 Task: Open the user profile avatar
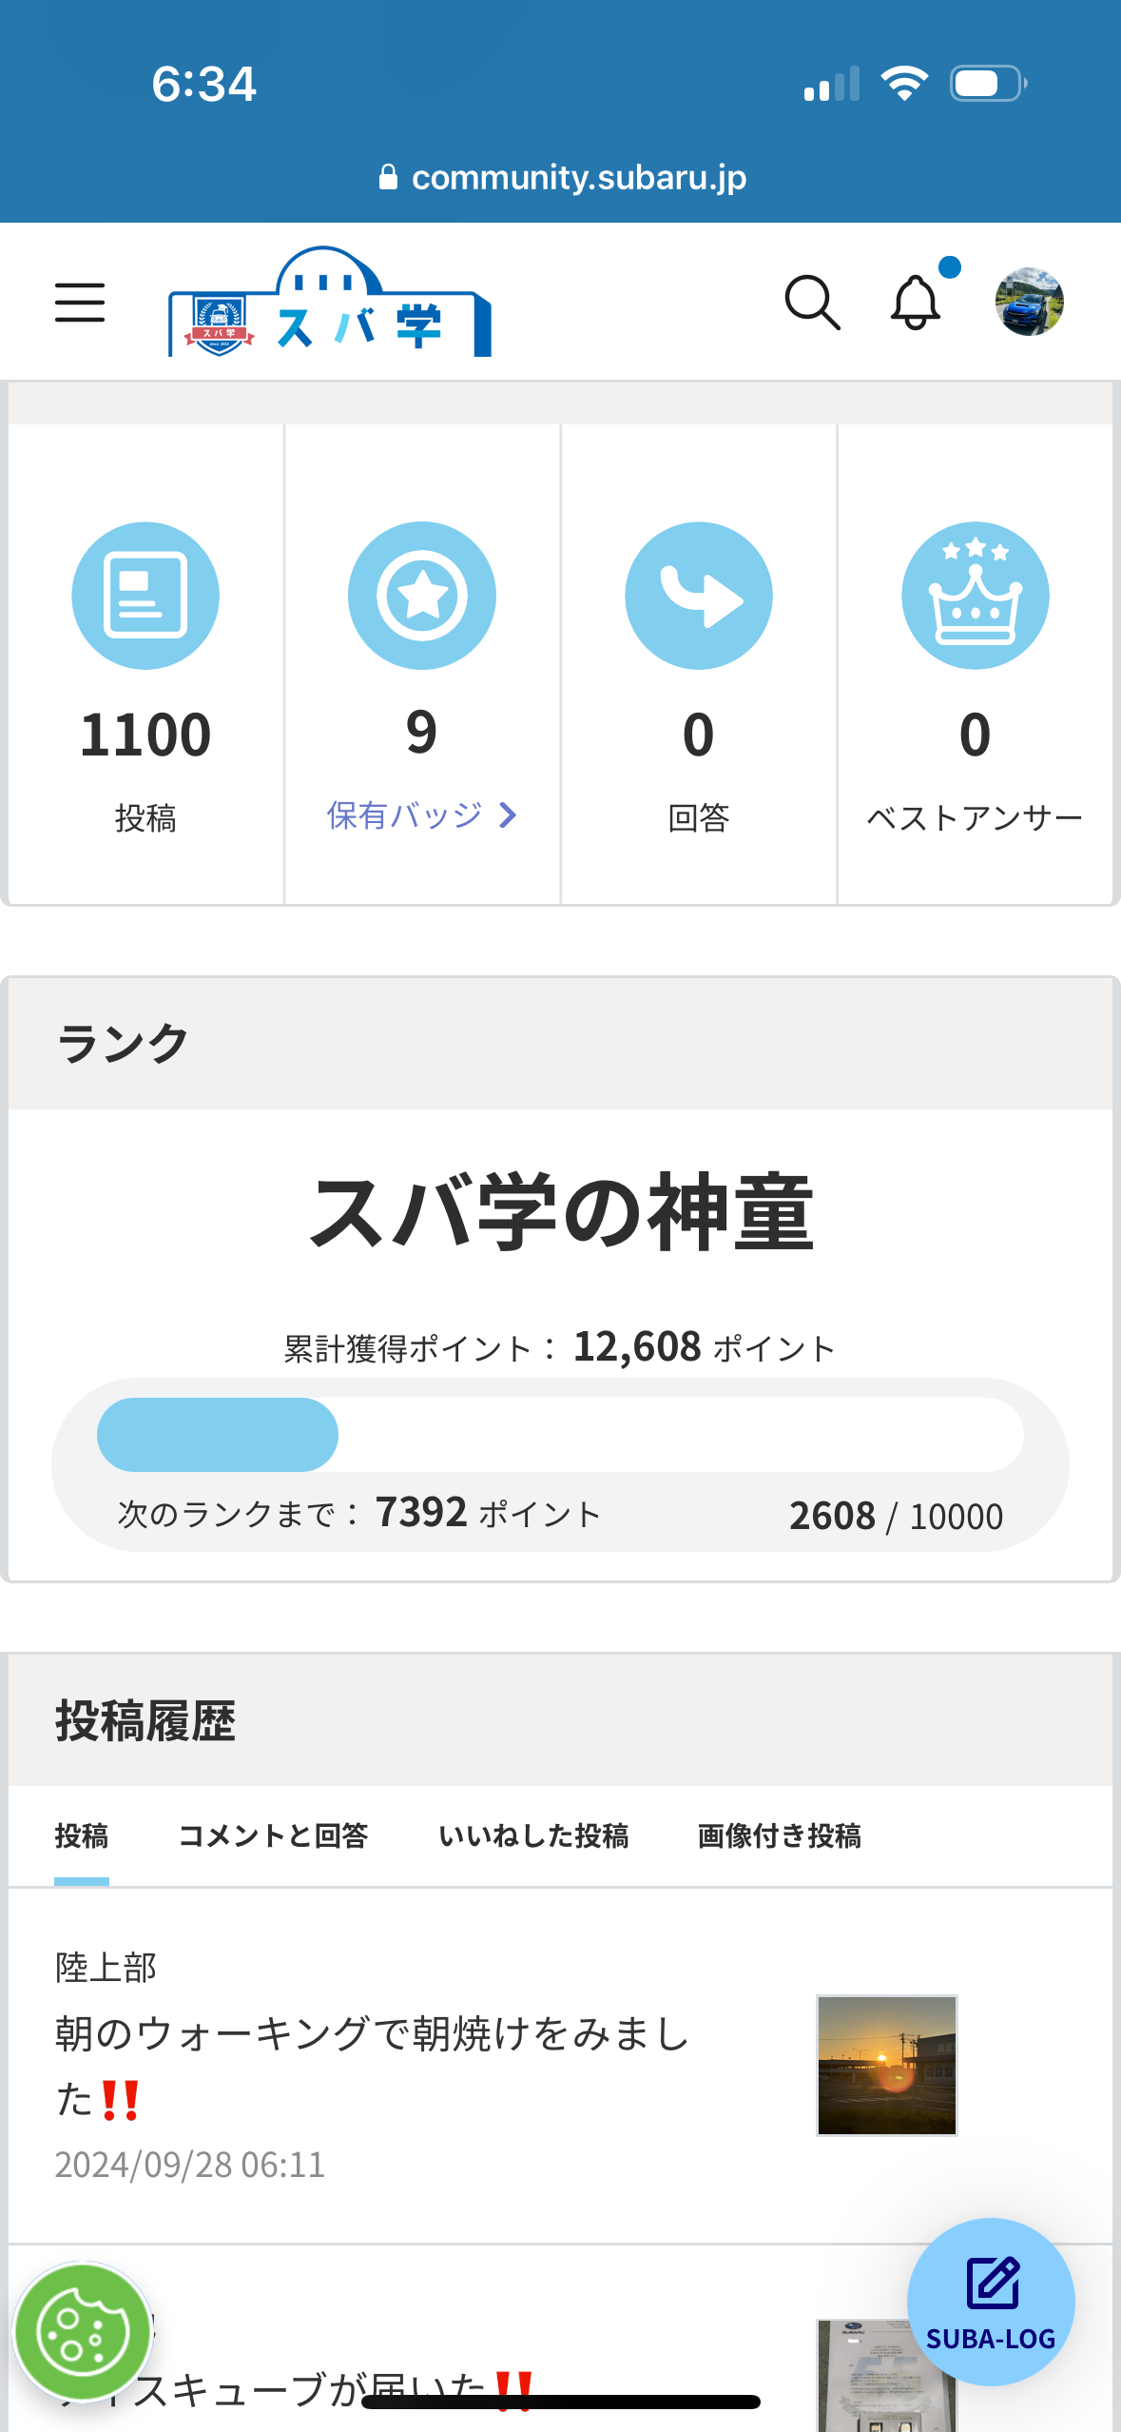coord(1030,302)
